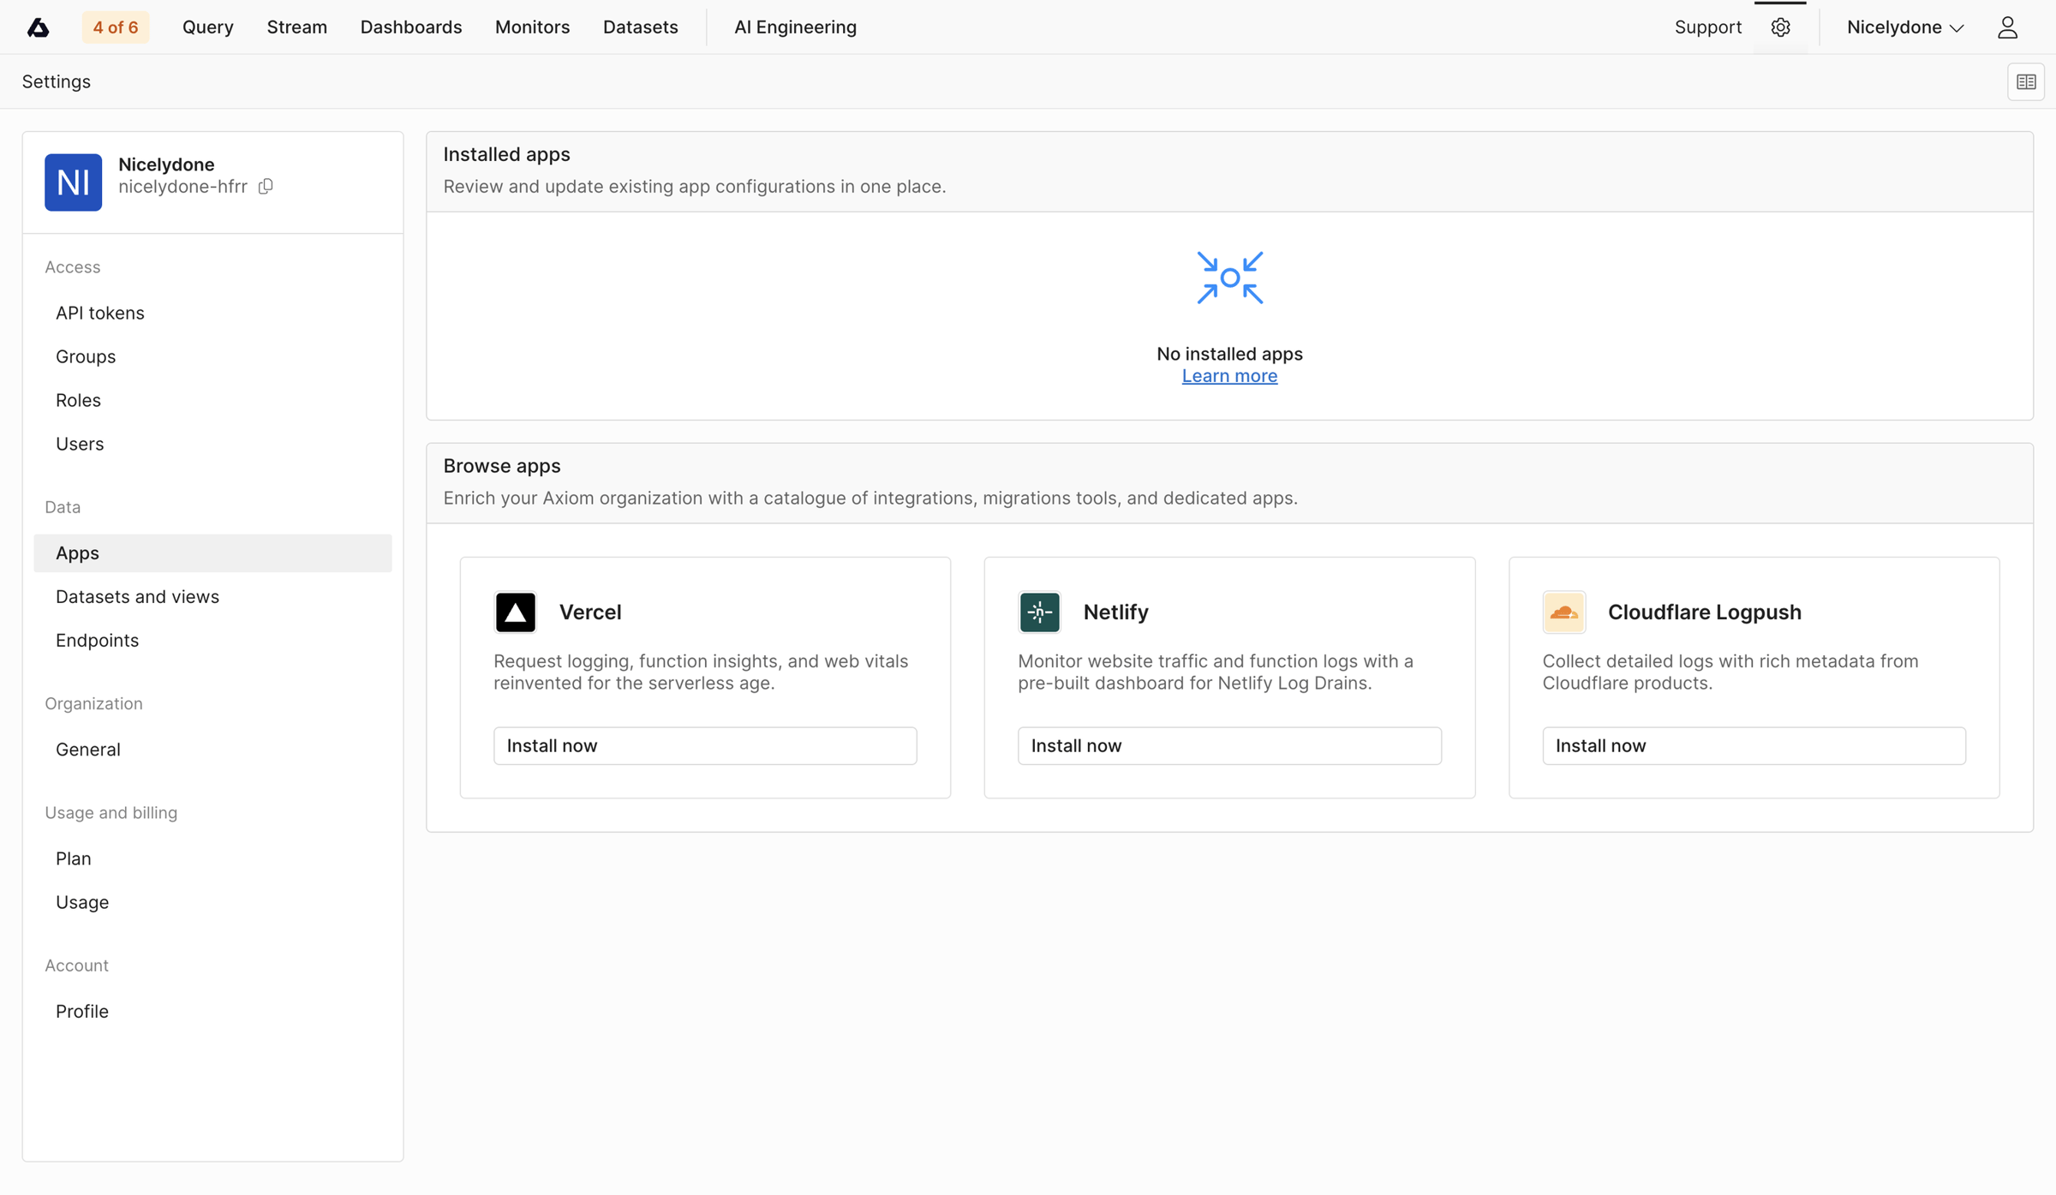This screenshot has height=1195, width=2056.
Task: Open the AI Engineering section
Action: coord(795,27)
